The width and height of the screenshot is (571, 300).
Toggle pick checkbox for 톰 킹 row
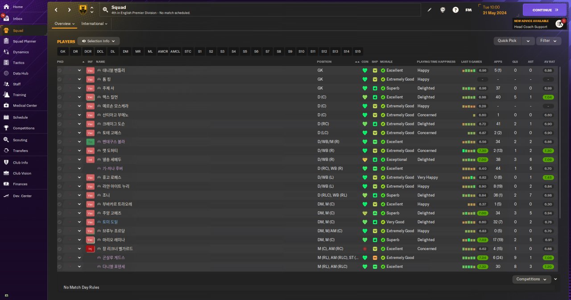coord(60,79)
